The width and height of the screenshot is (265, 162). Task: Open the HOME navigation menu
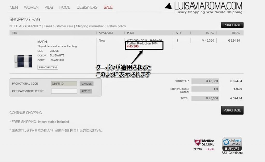point(65,7)
